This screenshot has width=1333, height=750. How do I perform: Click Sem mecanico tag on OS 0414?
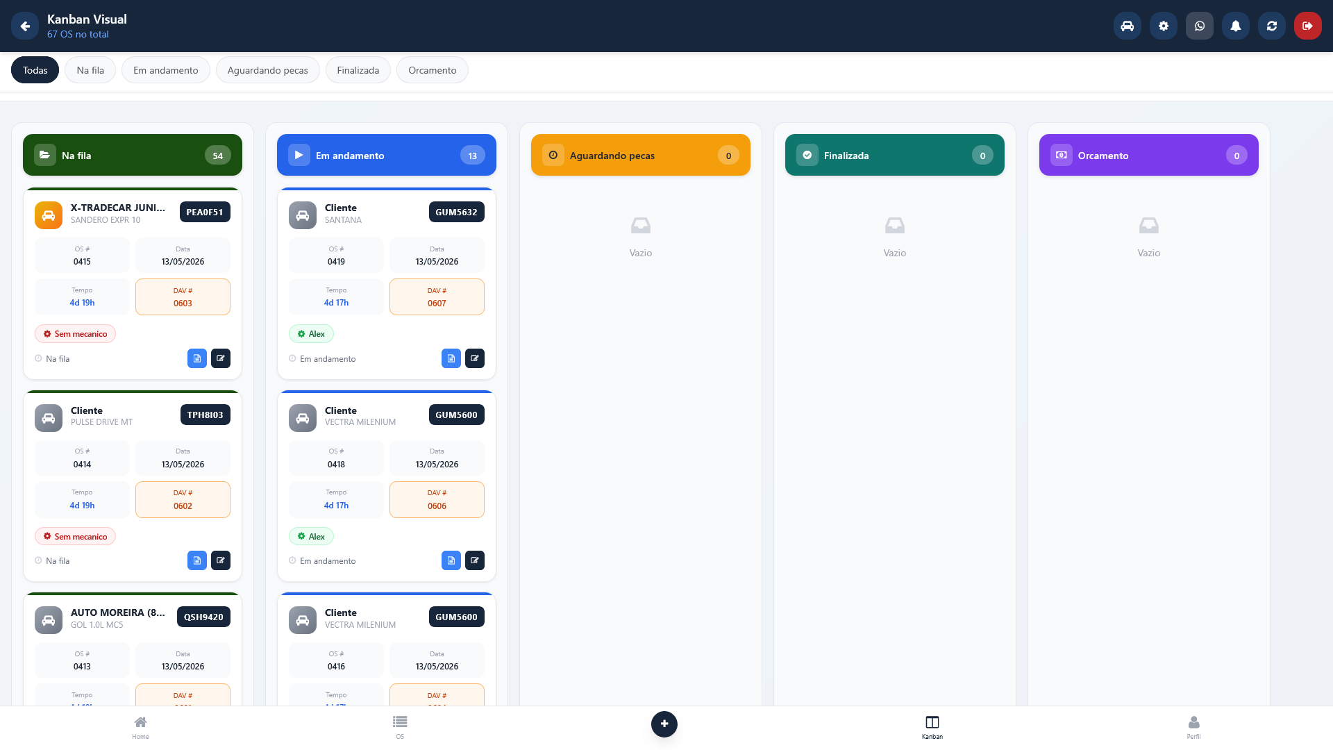click(75, 536)
